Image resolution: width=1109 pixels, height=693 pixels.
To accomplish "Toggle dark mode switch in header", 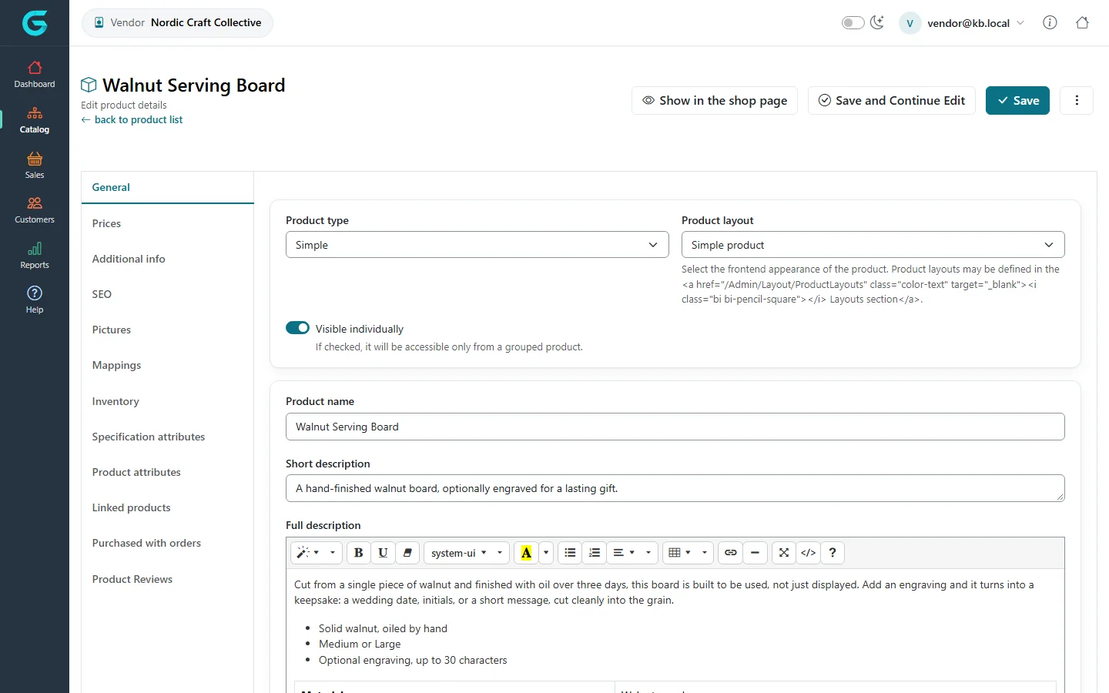I will (853, 22).
